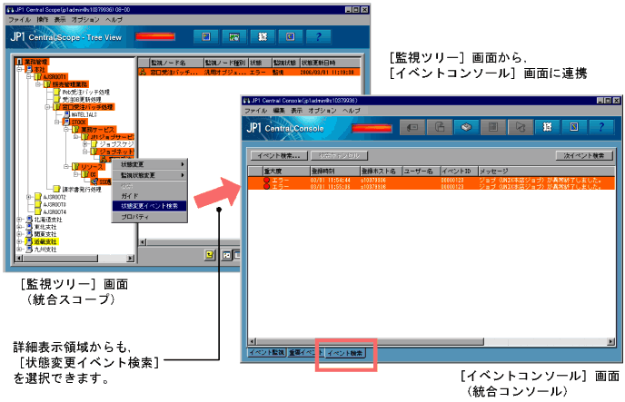This screenshot has width=625, height=402.
Task: Click the node icon of 窓口受注バッチ row in detail list
Action: [143, 72]
